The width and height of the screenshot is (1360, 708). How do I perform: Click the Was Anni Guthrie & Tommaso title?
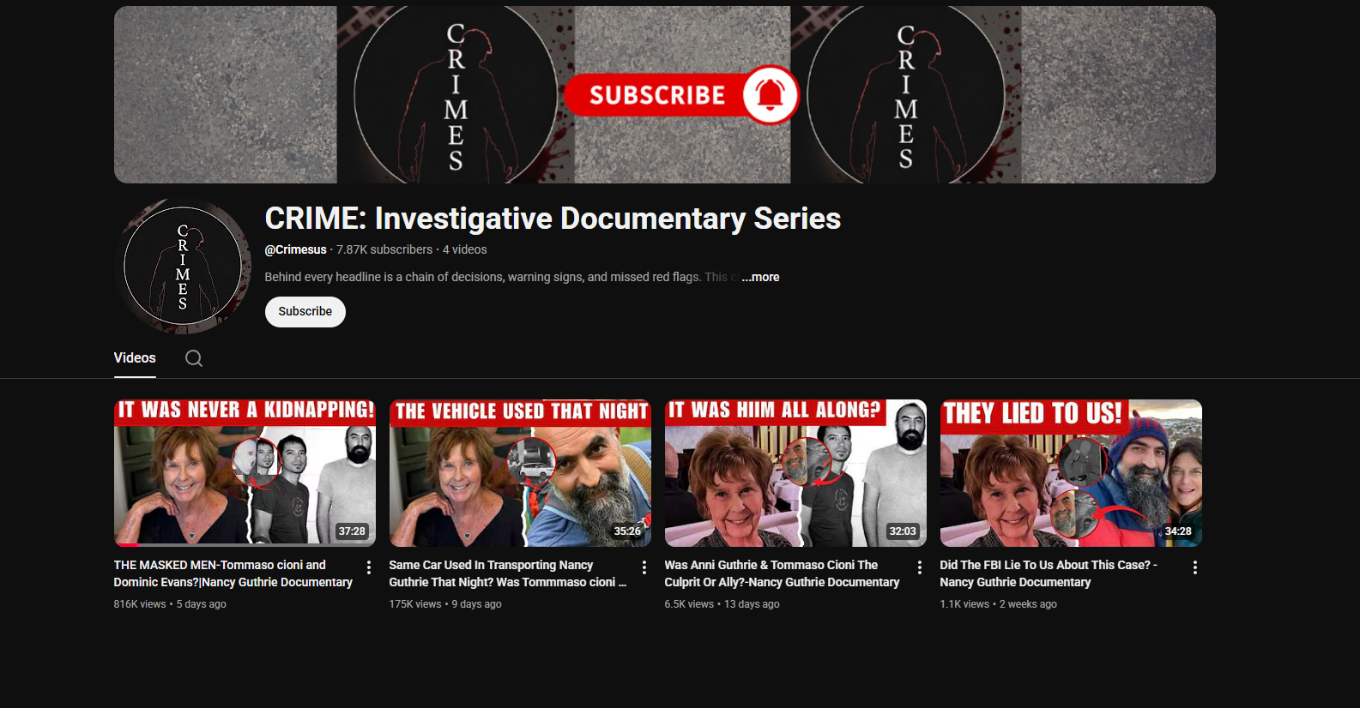(781, 573)
